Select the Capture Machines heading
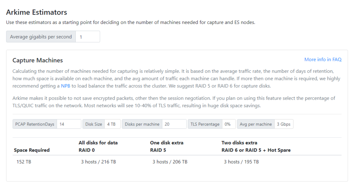Screen dimensions: 356x188 (38, 60)
